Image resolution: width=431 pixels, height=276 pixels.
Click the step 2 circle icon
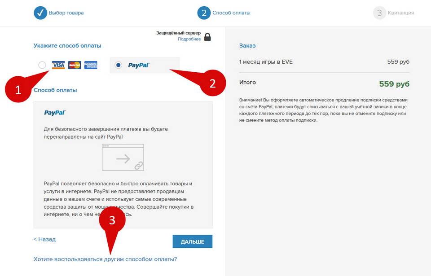(x=204, y=13)
